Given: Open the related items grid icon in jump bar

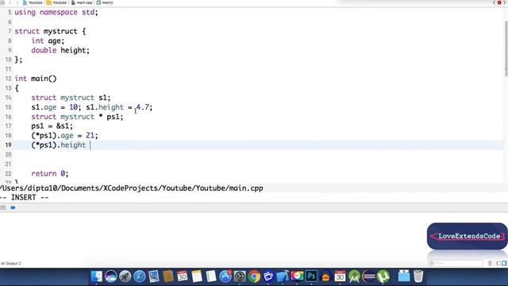Looking at the screenshot, I should 2,2.
